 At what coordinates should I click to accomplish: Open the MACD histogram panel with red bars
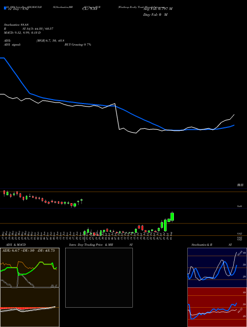tap(30, 307)
